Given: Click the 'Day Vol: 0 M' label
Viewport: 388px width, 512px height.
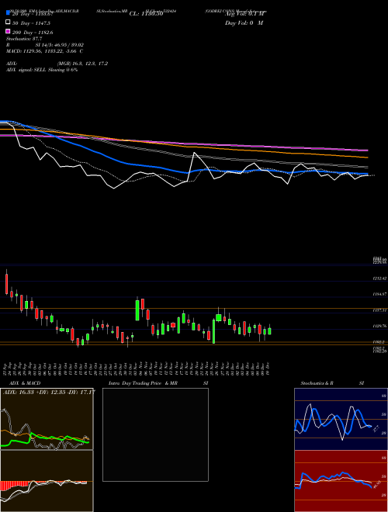Looking at the screenshot, I should tap(244, 23).
